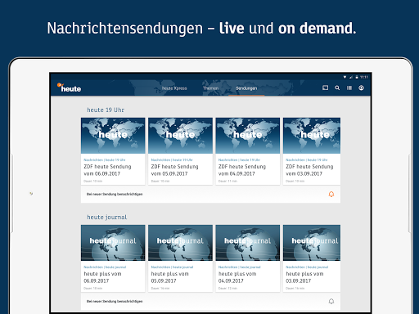Click 'Bei neuer Sendung benachrichtigen' under heute 19 Uhr
419x314 pixels.
click(115, 195)
